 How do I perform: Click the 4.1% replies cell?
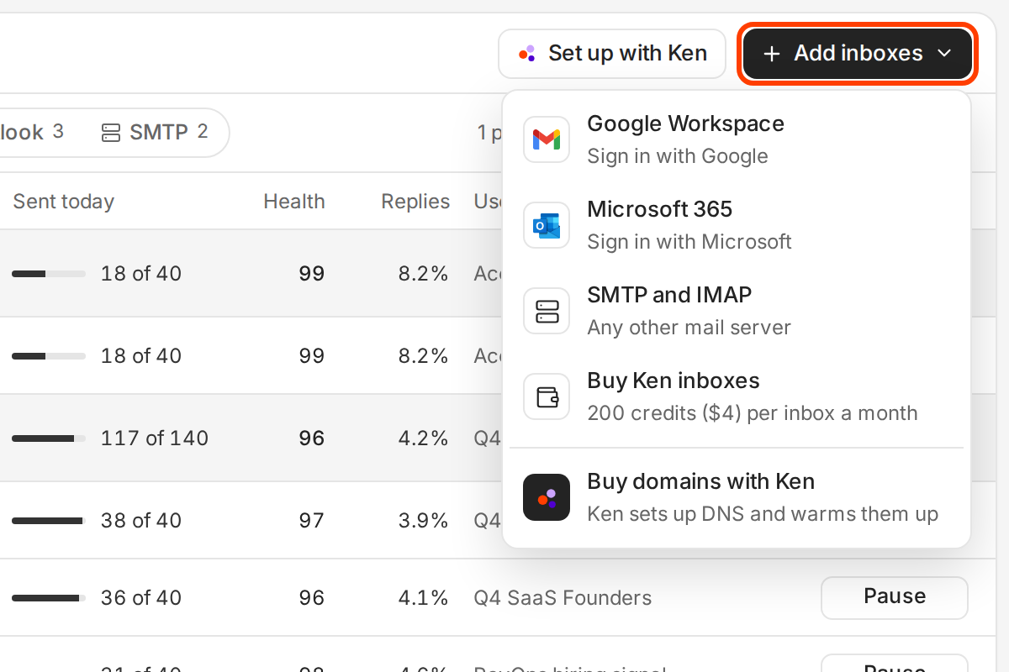coord(423,598)
